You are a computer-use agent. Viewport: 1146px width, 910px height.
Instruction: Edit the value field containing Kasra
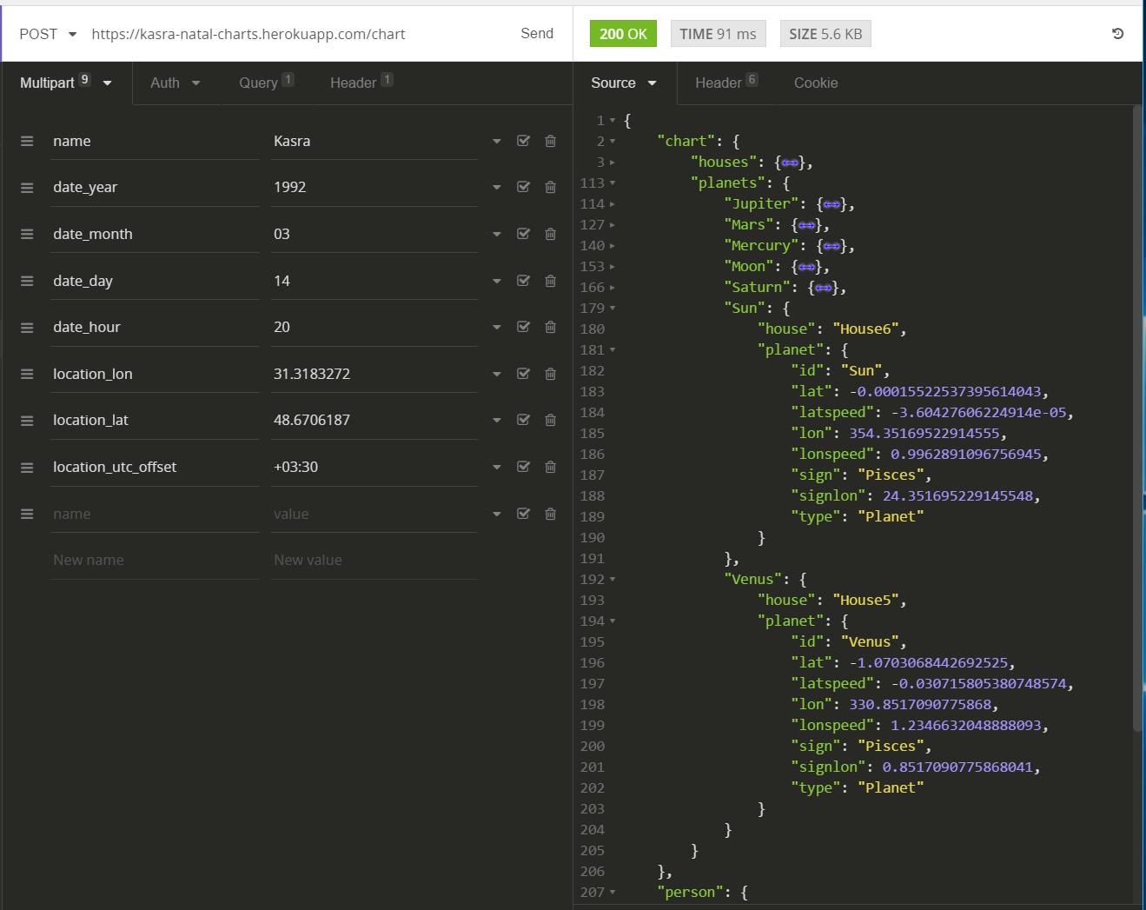coord(374,141)
